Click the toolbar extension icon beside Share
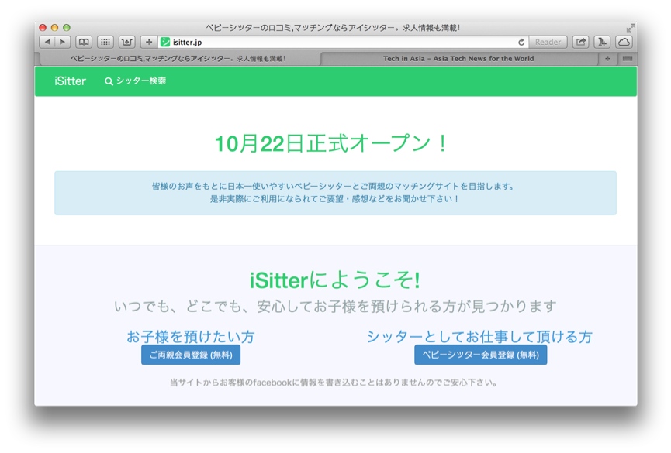This screenshot has width=671, height=453. pos(602,42)
